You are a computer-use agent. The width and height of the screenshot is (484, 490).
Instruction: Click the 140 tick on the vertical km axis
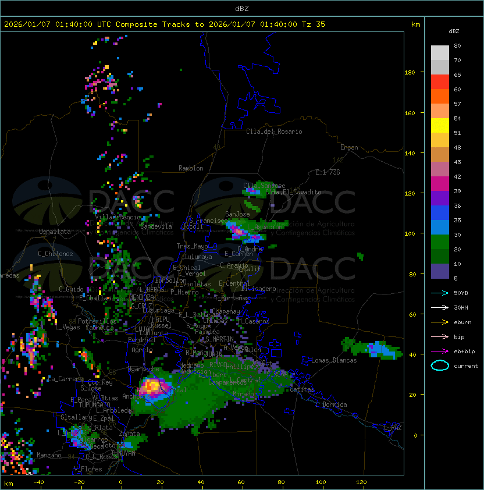(x=410, y=154)
